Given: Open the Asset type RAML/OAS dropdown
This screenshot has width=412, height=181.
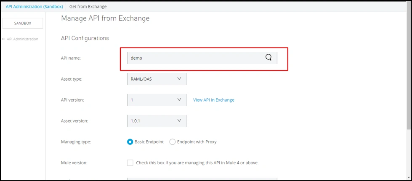Looking at the screenshot, I should click(157, 79).
